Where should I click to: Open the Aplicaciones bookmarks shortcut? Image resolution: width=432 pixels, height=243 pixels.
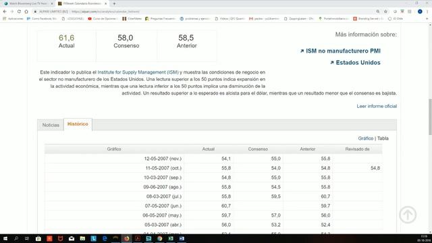(x=13, y=19)
